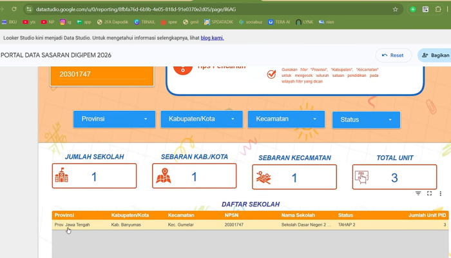
Task: Open gmil bookmark
Action: click(191, 22)
